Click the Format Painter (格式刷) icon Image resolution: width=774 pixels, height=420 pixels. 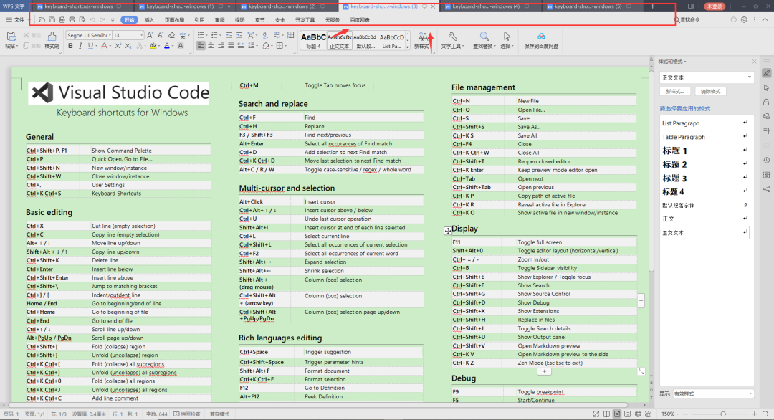pos(52,36)
